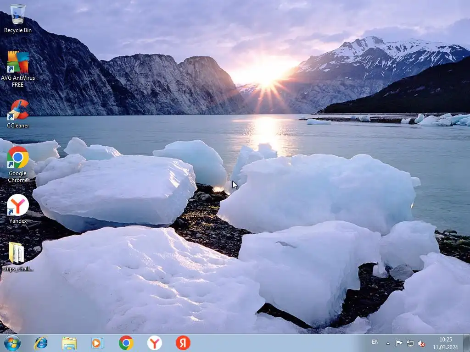470x352 pixels.
Task: Open the Action Center flag icon
Action: click(399, 343)
